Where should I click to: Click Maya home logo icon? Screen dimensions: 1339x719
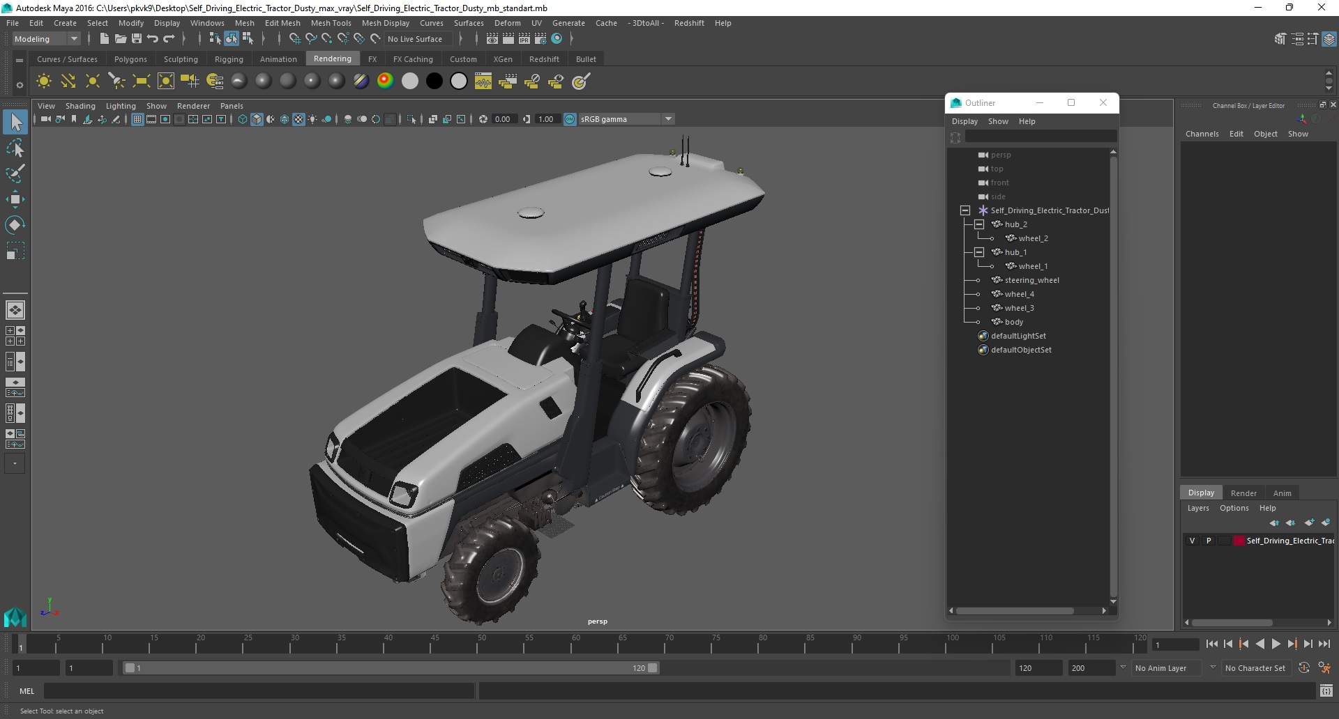coord(15,617)
